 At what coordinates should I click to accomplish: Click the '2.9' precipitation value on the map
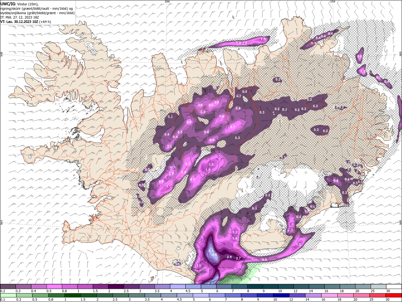tap(229, 257)
